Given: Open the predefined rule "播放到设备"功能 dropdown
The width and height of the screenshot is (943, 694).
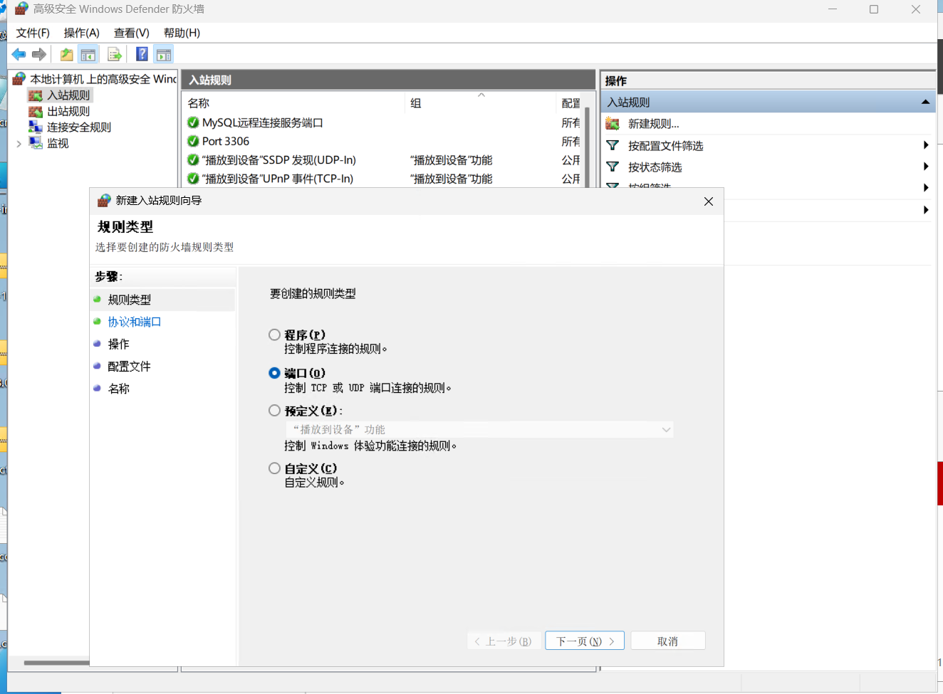Looking at the screenshot, I should [x=479, y=429].
